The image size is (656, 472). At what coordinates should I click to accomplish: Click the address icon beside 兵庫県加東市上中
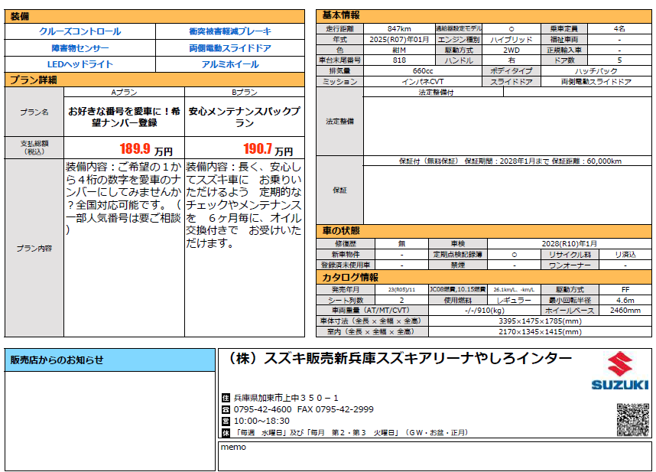click(226, 399)
